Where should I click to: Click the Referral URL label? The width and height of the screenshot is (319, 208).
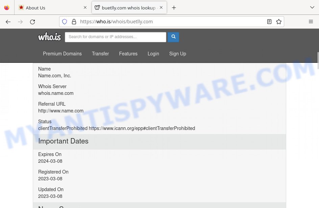[x=52, y=104]
